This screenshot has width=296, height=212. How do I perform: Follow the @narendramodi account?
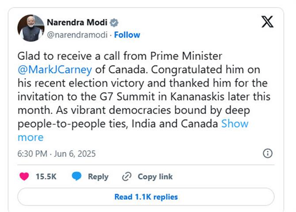(127, 35)
